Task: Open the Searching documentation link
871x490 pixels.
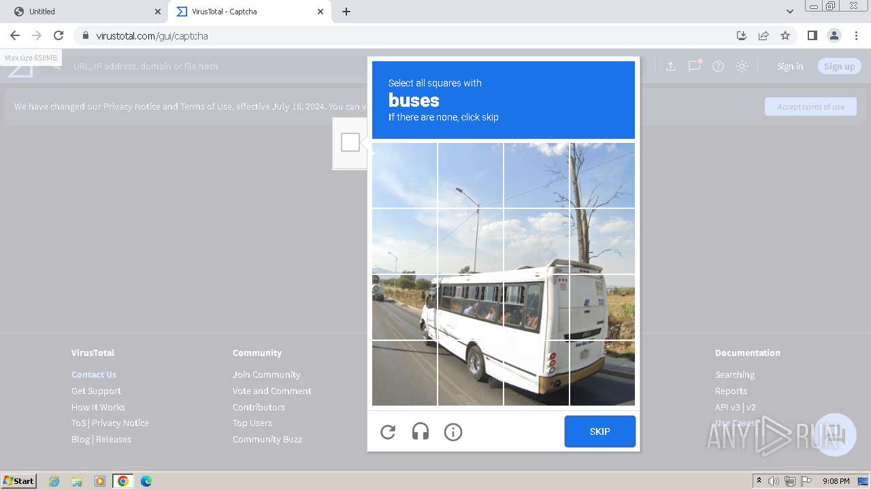Action: point(735,374)
